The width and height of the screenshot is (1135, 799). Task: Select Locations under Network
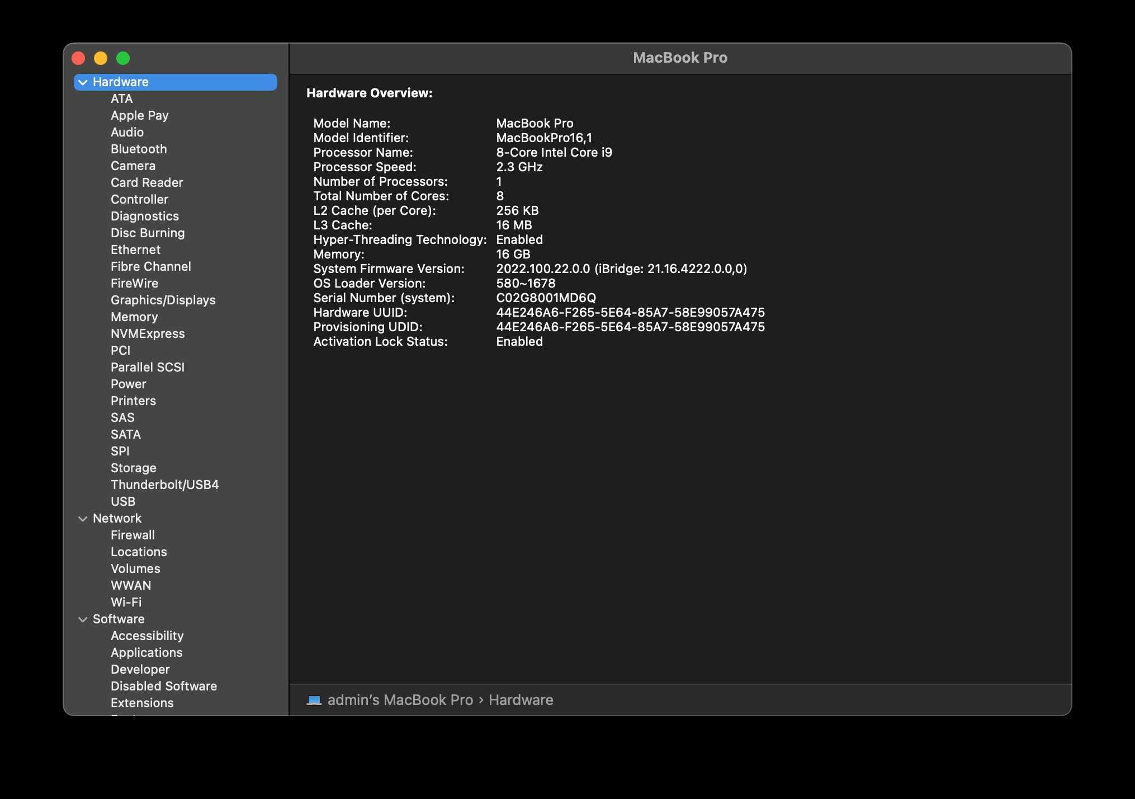click(x=139, y=552)
